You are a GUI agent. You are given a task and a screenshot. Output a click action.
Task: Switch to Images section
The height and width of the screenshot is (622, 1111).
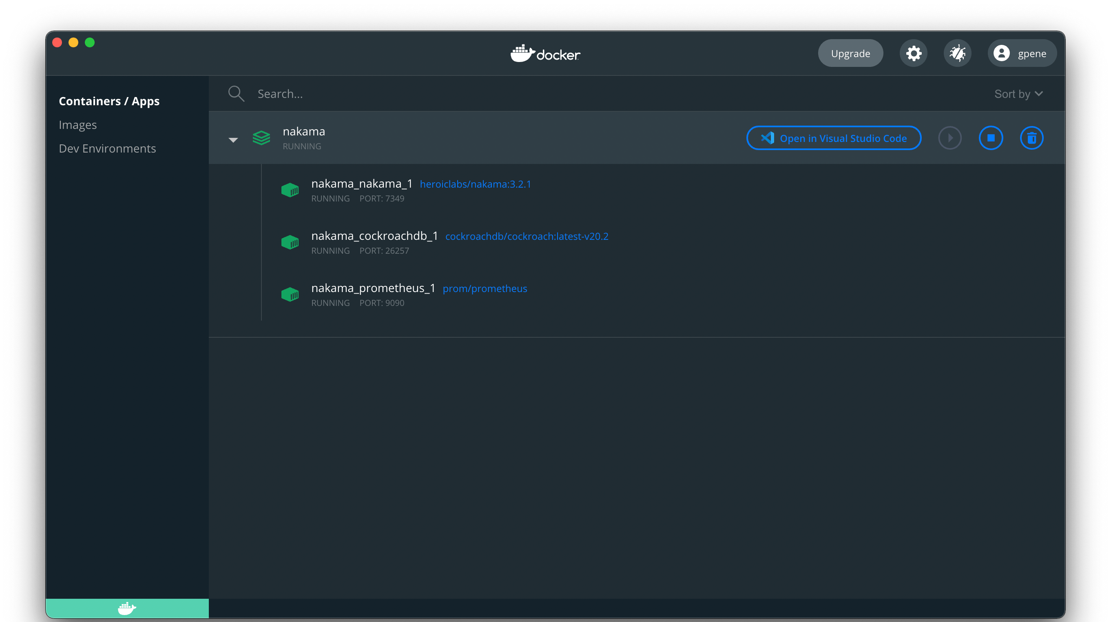point(77,125)
